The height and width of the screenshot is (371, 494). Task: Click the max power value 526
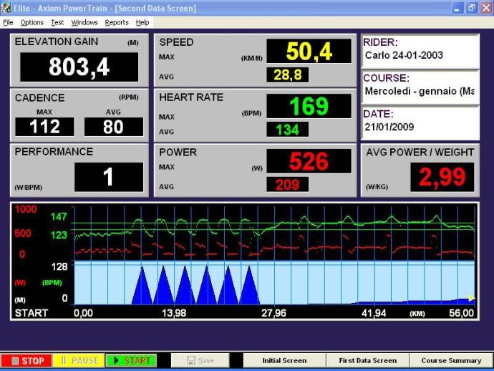pyautogui.click(x=309, y=161)
